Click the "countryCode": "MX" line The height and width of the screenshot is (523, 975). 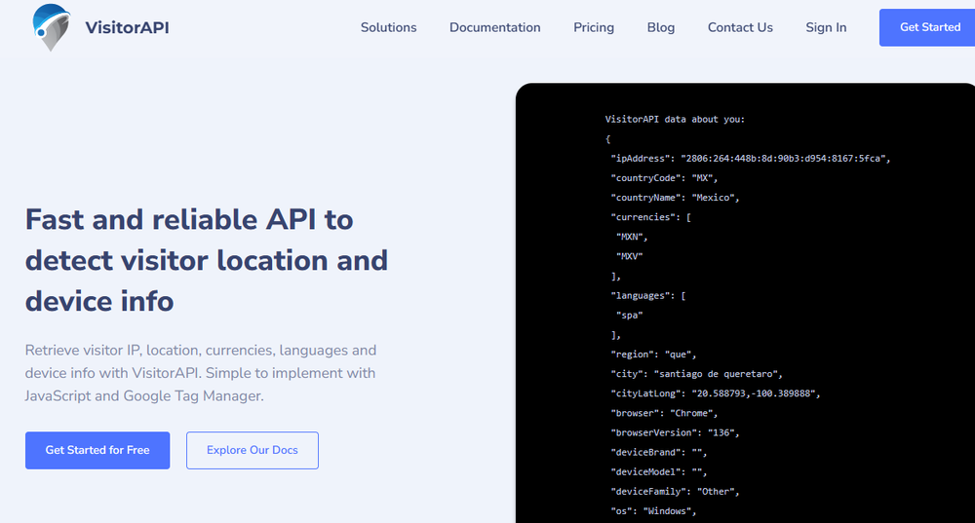coord(664,178)
